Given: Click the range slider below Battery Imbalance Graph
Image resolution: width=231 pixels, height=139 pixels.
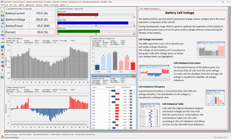Looking at the screenshot, I should tap(49, 124).
